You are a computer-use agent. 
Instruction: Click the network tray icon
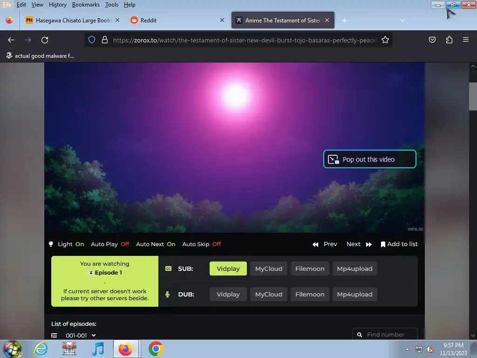coord(419,350)
